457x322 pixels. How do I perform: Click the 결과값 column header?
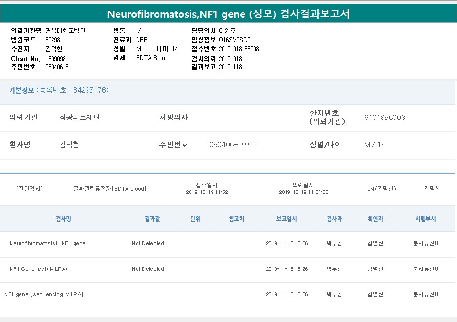(152, 219)
